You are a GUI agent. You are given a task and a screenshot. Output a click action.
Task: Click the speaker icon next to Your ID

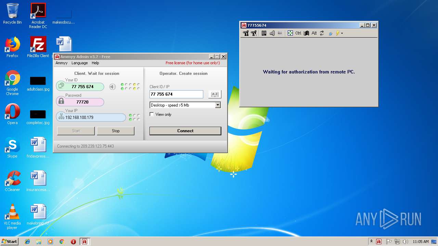point(113,87)
